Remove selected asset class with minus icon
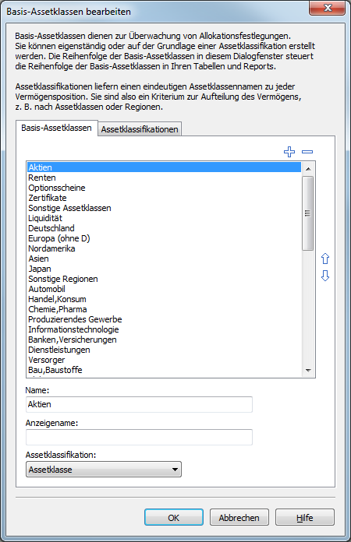Image resolution: width=351 pixels, height=542 pixels. (x=307, y=152)
